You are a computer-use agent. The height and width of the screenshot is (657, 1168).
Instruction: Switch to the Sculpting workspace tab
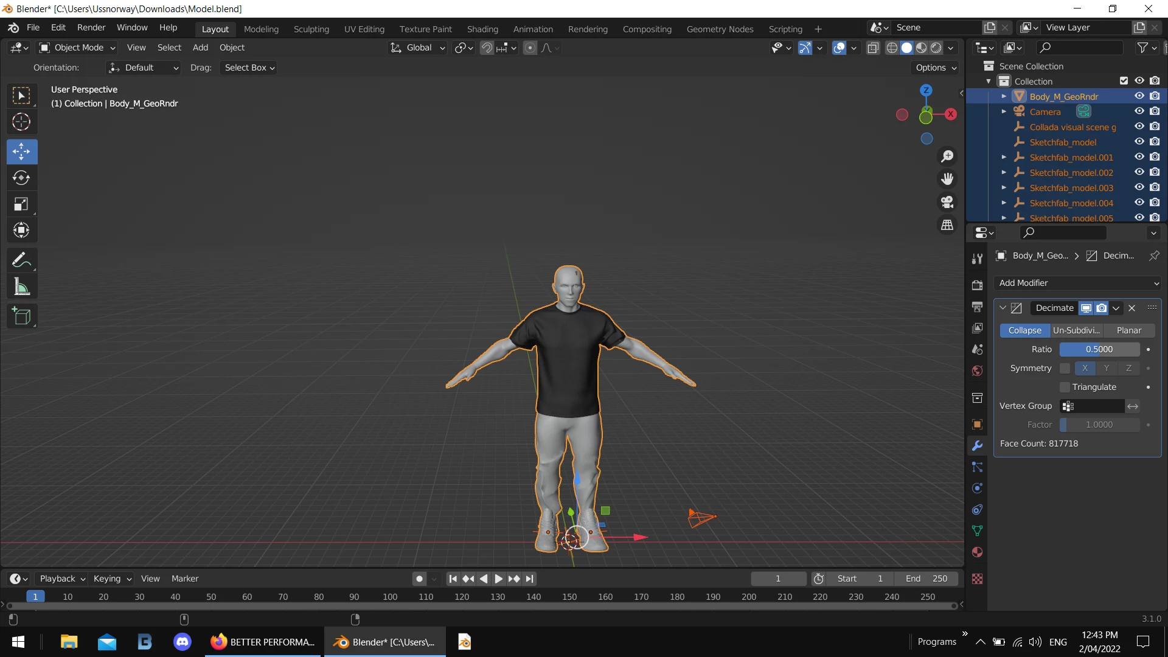[x=311, y=29]
